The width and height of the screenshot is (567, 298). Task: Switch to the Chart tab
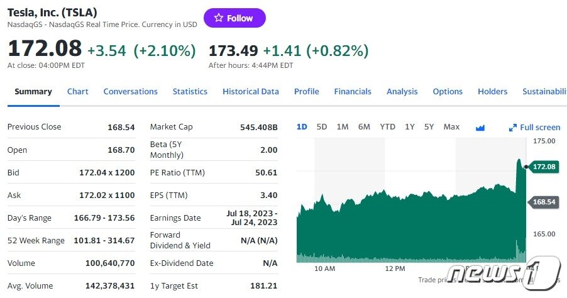click(78, 92)
